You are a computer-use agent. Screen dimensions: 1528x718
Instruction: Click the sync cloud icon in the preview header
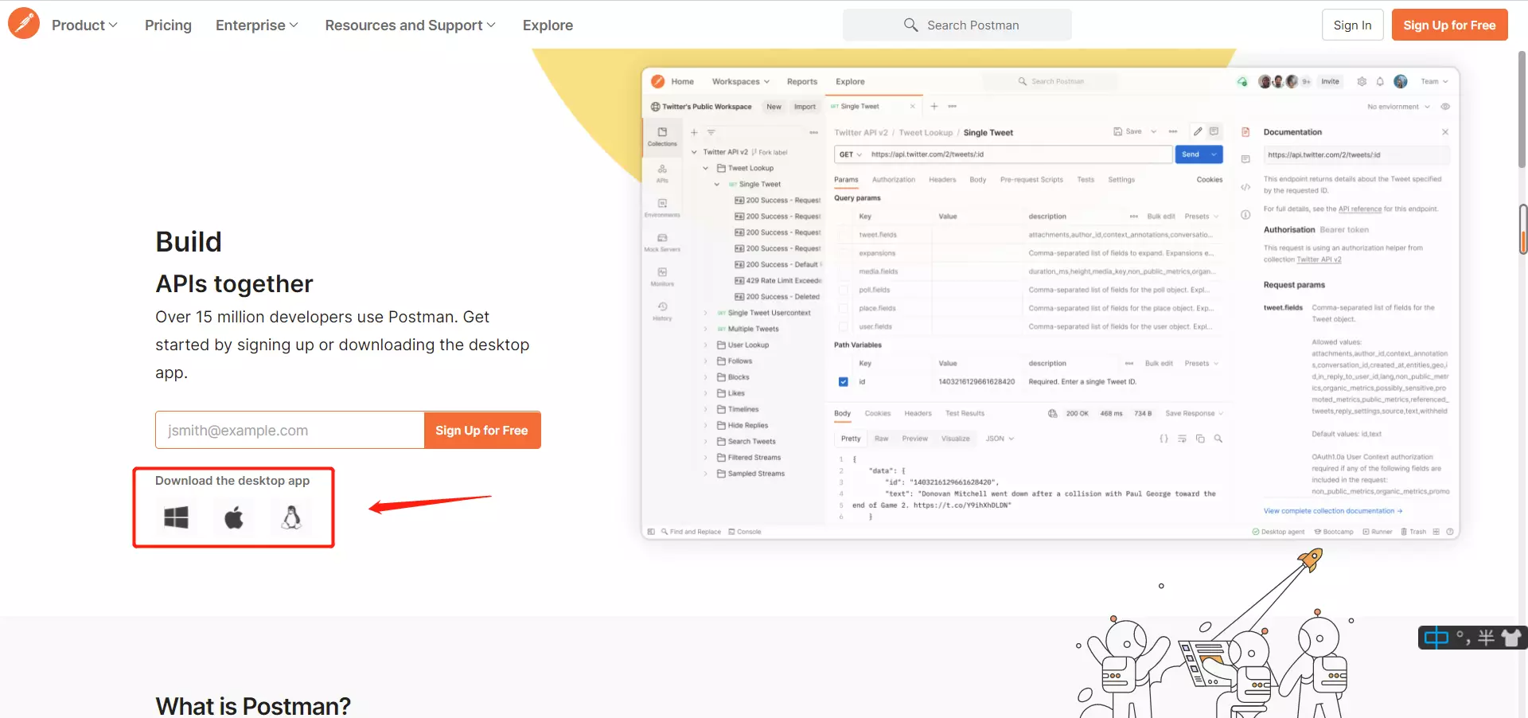click(x=1241, y=81)
